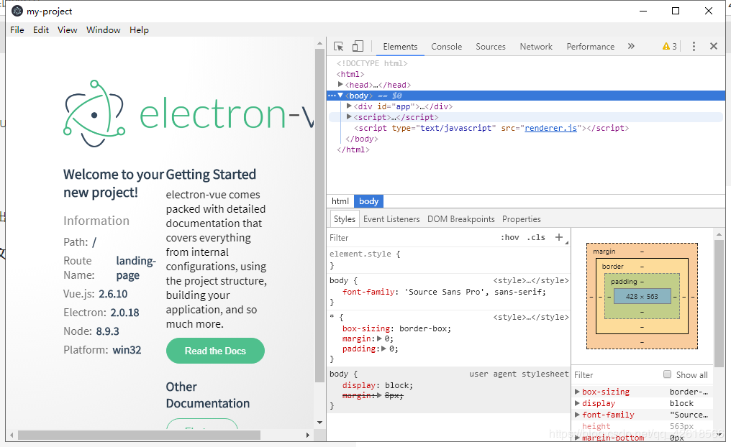Switch to the Performance tab
This screenshot has width=731, height=447.
pyautogui.click(x=590, y=47)
